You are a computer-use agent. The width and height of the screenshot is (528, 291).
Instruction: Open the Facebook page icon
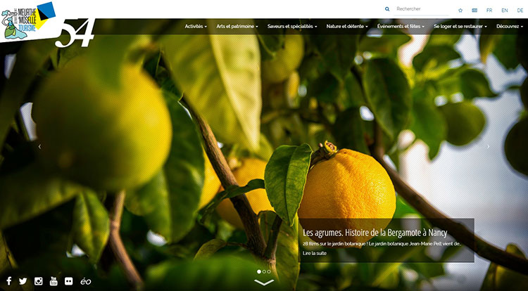(x=8, y=281)
